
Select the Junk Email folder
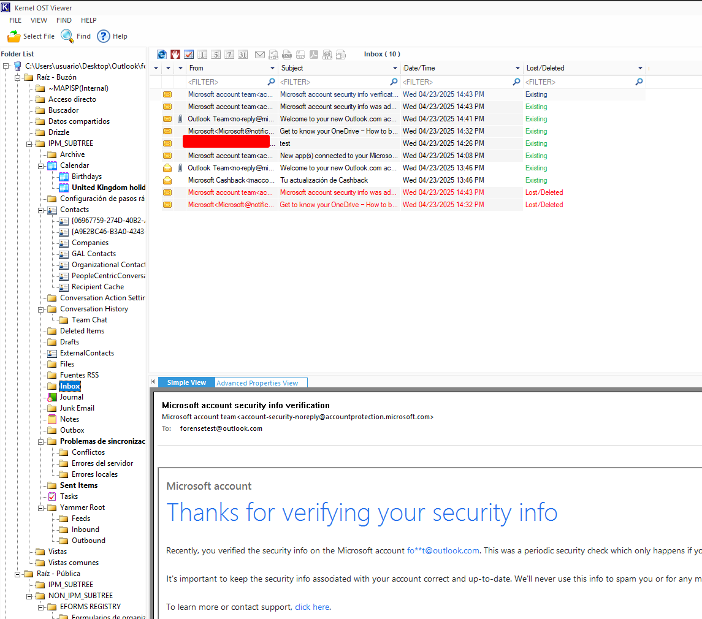(x=77, y=408)
